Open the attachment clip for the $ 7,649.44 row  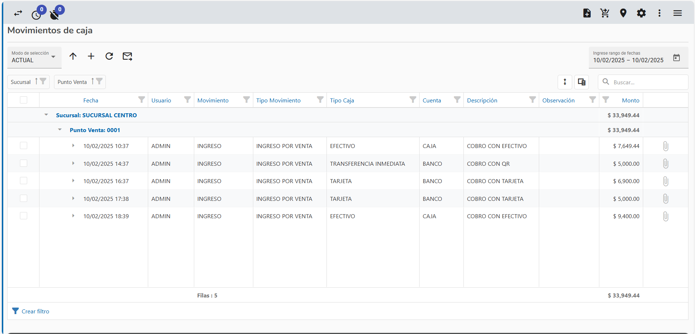666,146
